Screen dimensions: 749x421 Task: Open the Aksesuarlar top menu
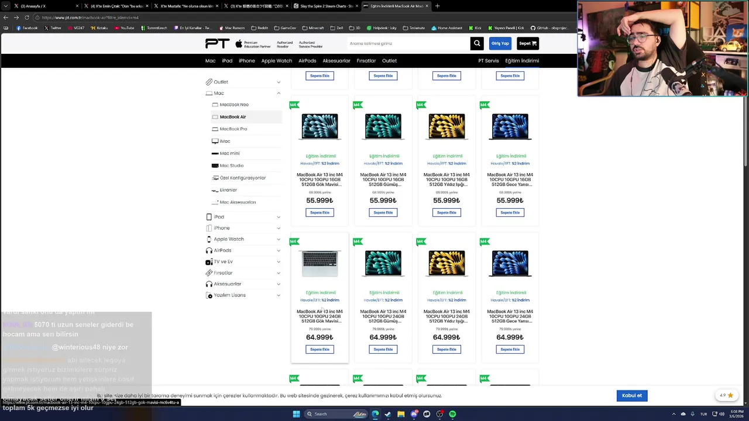tap(336, 61)
